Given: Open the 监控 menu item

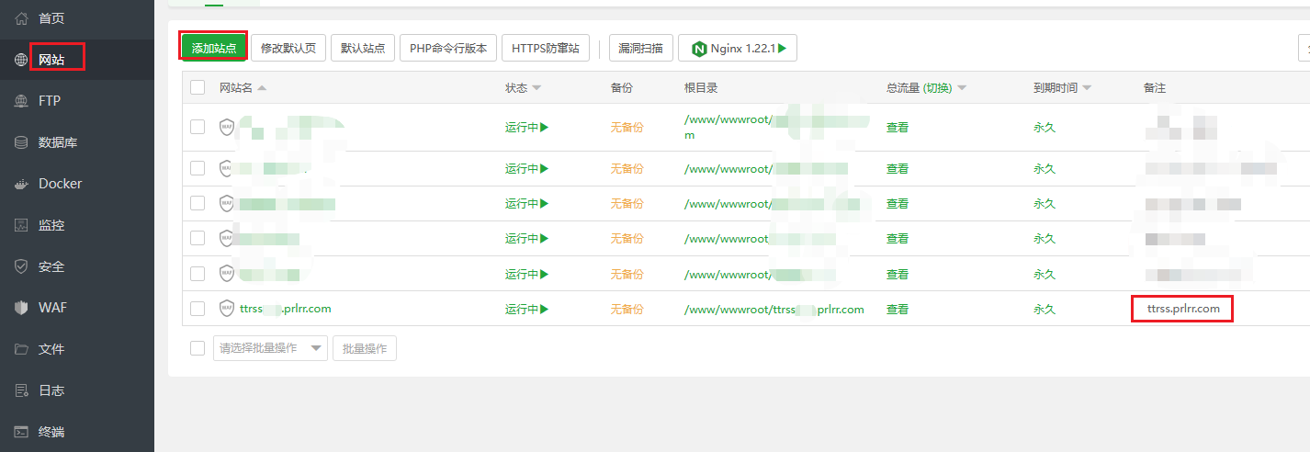Looking at the screenshot, I should click(x=51, y=225).
